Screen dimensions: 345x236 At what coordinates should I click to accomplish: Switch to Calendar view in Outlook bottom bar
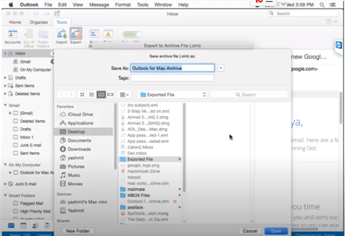coord(23,225)
